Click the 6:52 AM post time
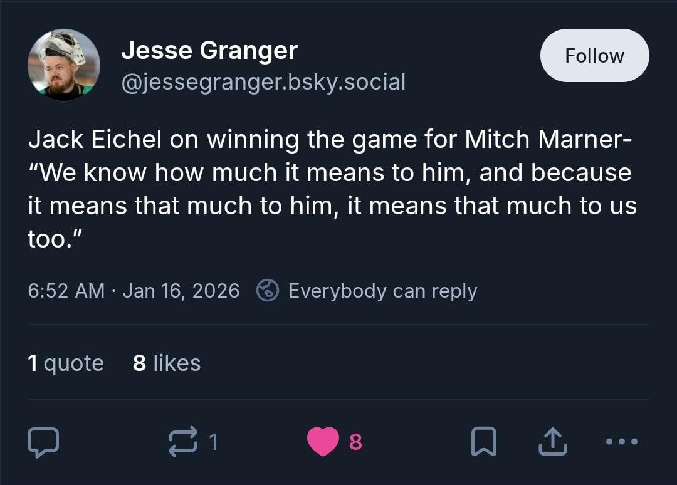 coord(66,291)
